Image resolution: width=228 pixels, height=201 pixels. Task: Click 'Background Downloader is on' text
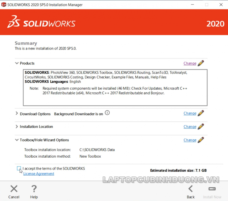(x=78, y=114)
